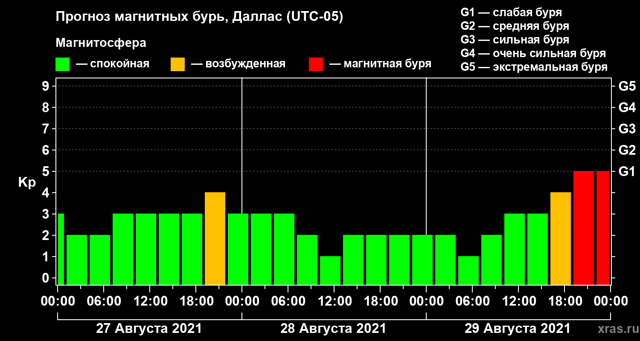Click the '06:00' time label for 28 August

click(288, 301)
